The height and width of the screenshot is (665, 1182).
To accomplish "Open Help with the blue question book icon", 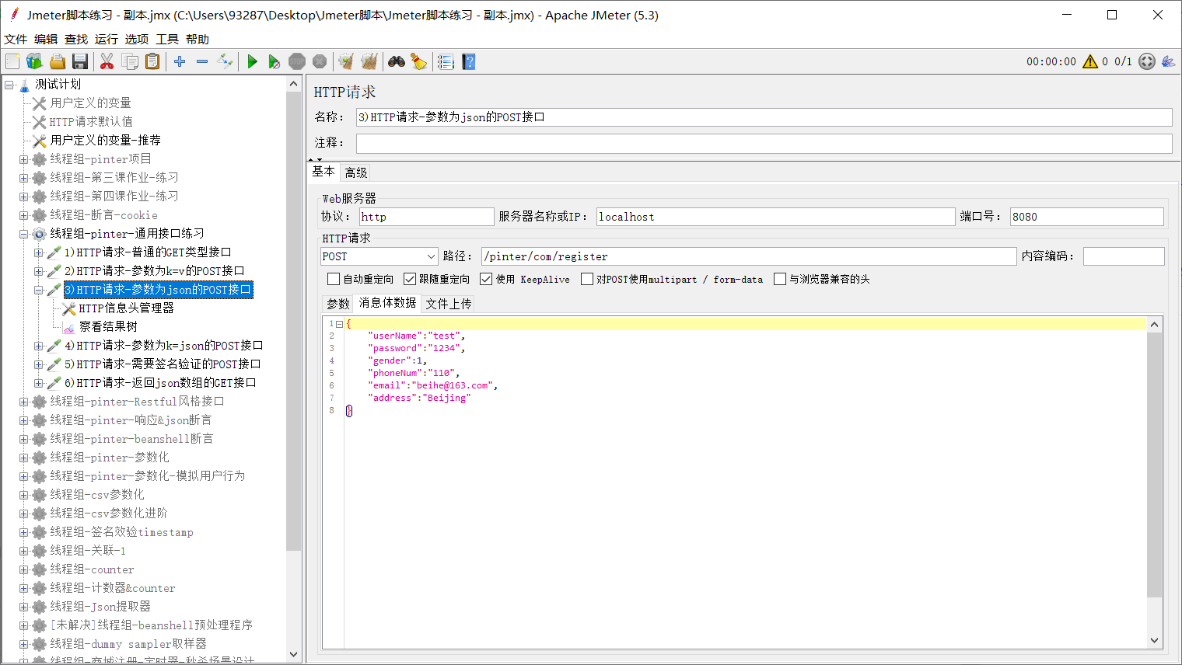I will (468, 61).
